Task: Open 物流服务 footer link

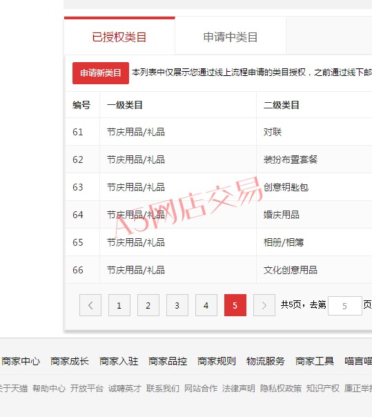Action: click(266, 361)
